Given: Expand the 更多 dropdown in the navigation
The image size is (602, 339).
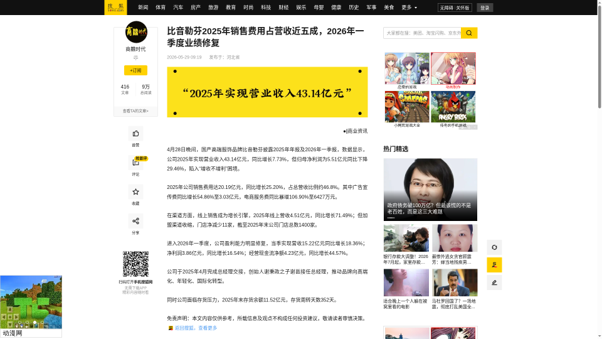Looking at the screenshot, I should (x=409, y=8).
